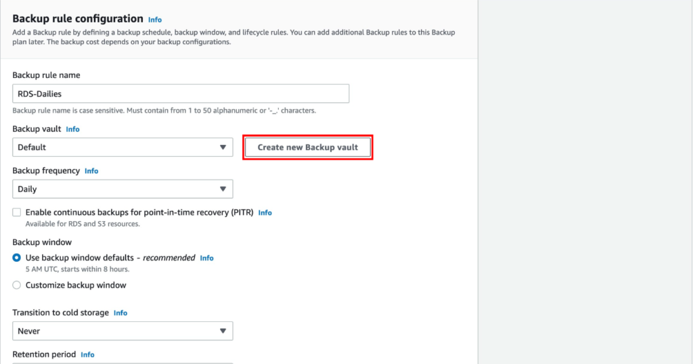Click the Backup frequency dropdown arrow

click(223, 189)
